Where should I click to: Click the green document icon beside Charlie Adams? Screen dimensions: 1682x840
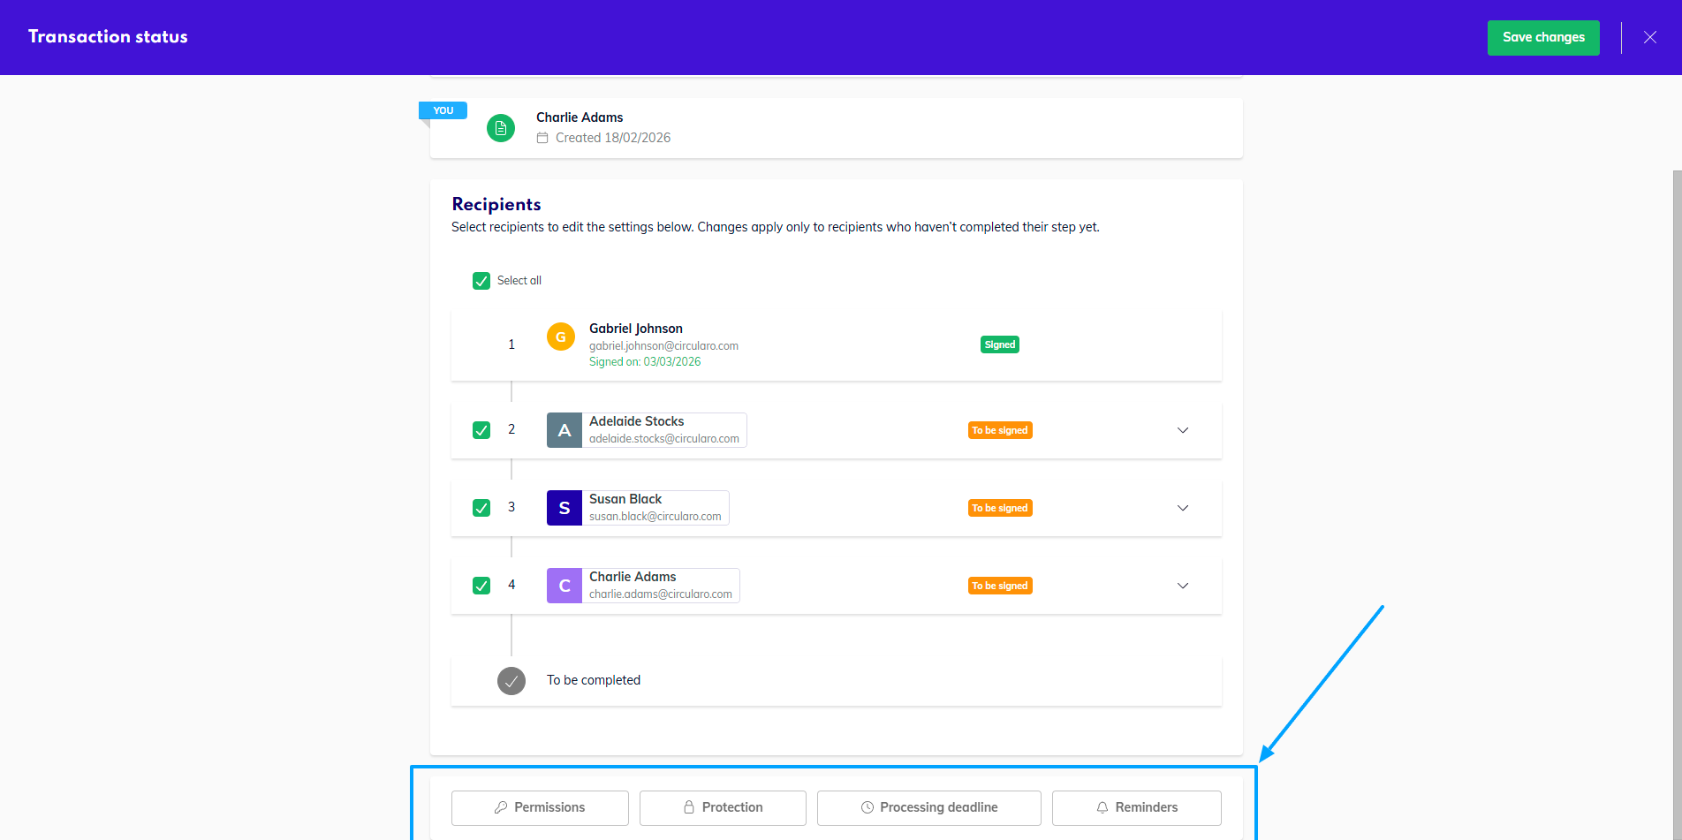(501, 128)
